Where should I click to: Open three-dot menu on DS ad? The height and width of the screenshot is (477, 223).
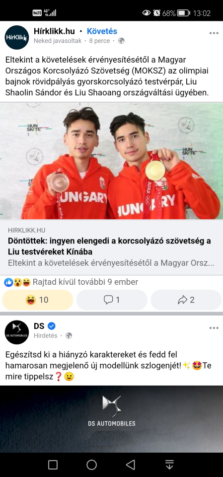[x=214, y=328]
